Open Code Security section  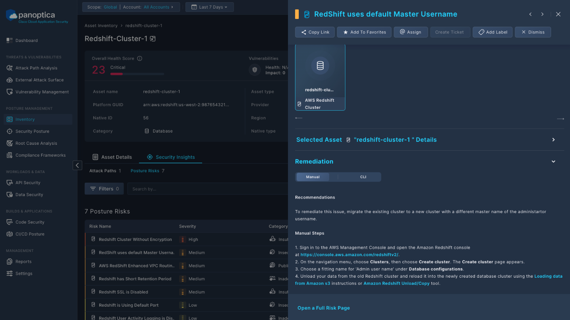30,222
